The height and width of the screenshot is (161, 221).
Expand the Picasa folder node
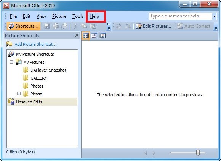[19, 94]
